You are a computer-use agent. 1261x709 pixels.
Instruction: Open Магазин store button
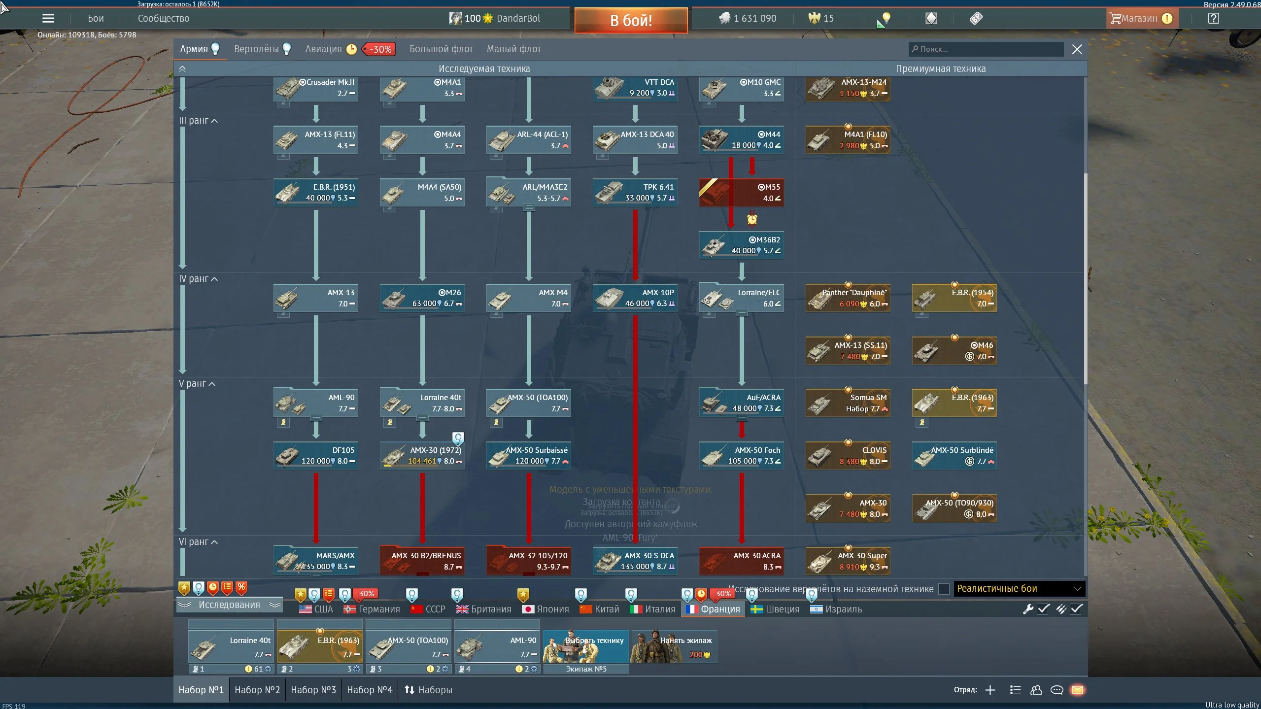(1139, 18)
